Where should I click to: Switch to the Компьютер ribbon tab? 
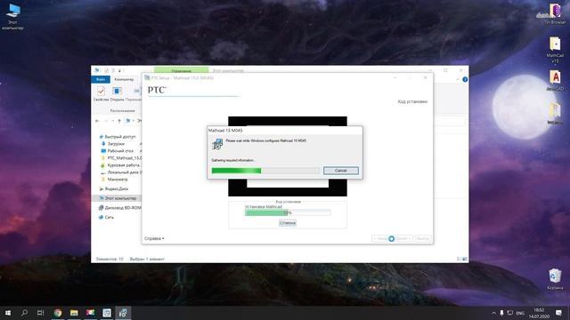click(x=124, y=79)
